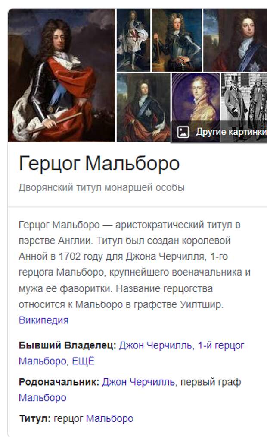Expand the ЕЩЁ link for more owners
267x437 pixels.
point(84,361)
